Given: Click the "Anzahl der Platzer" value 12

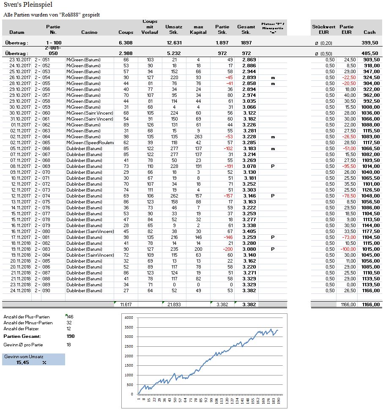Looking at the screenshot, I should coord(69,329).
